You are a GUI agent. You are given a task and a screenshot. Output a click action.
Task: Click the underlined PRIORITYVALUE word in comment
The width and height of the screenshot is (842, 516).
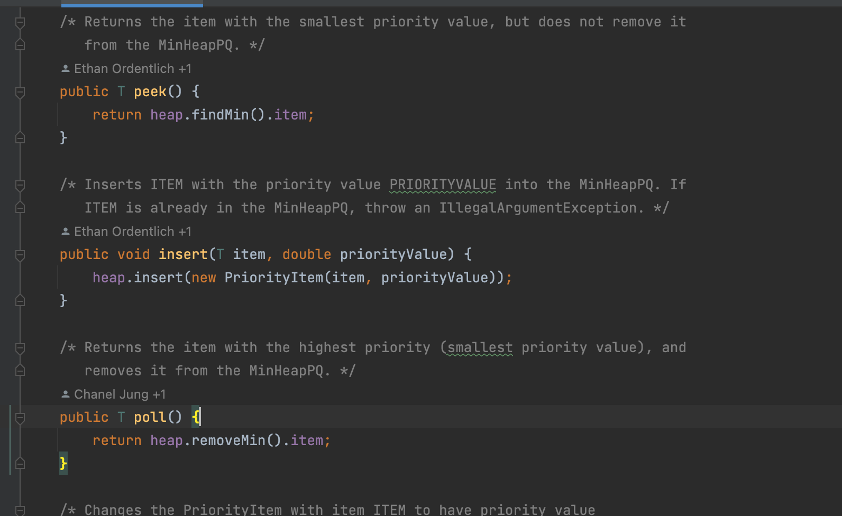(443, 185)
